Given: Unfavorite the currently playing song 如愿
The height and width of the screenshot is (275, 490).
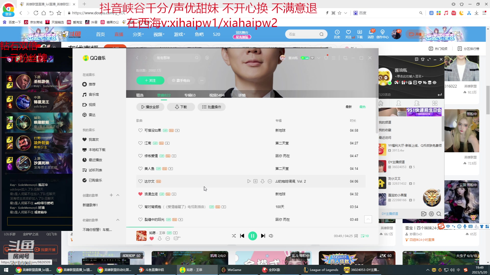Looking at the screenshot, I should [x=152, y=239].
